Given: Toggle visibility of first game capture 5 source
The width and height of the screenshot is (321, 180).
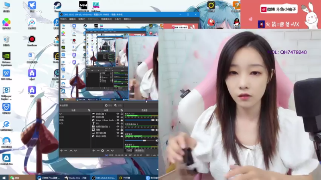Looking at the screenshot, I should 118,114.
